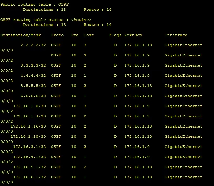Select destination 3.3.3.3/32
This screenshot has height=186, width=214.
(x=33, y=65)
